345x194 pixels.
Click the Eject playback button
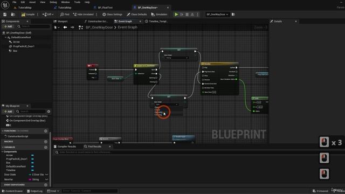point(192,15)
